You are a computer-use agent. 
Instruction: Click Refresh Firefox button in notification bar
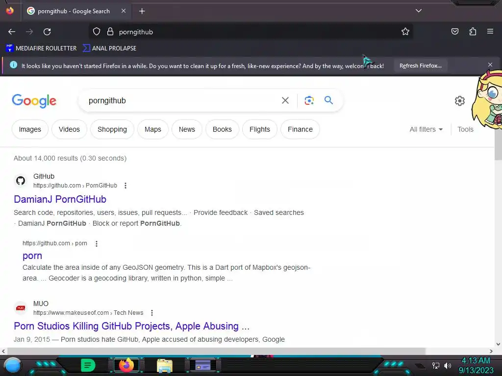[420, 66]
